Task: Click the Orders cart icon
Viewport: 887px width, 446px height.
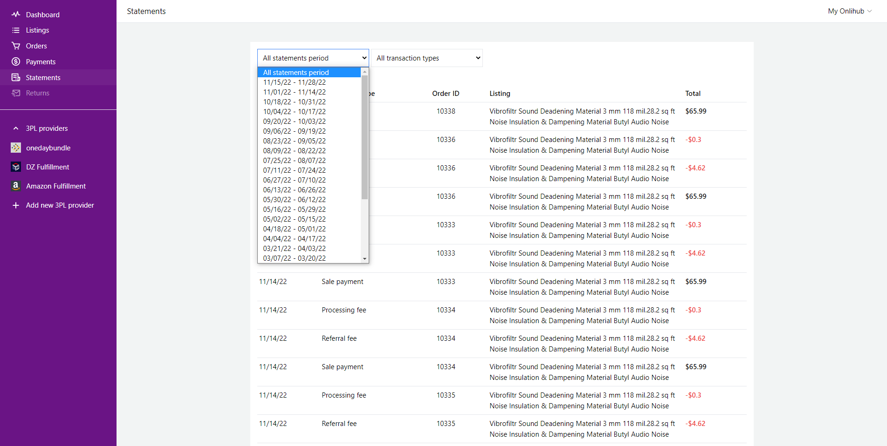Action: 16,46
